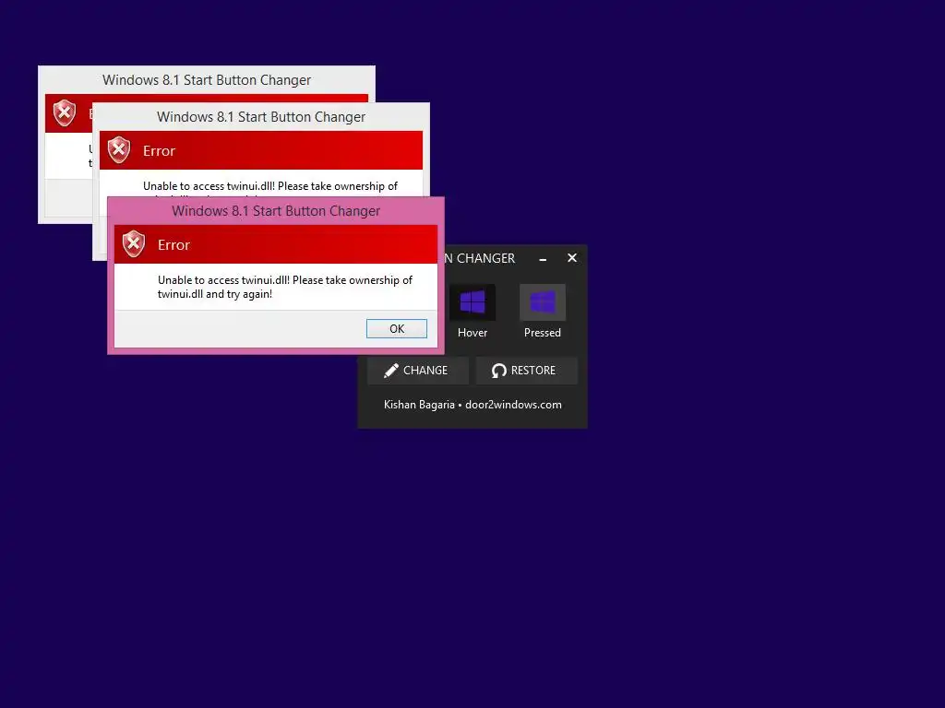Image resolution: width=945 pixels, height=708 pixels.
Task: Click the error shield icon in front dialog
Action: [x=134, y=243]
